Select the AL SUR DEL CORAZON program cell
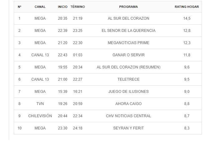The image size is (206, 141). (129, 18)
